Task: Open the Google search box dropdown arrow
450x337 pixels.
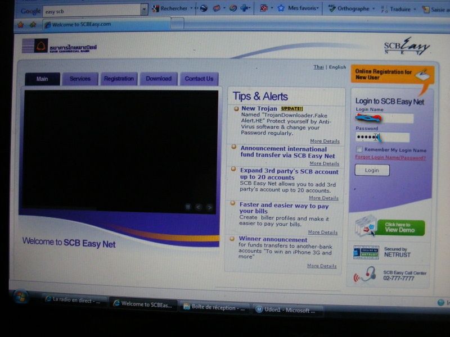Action: pyautogui.click(x=145, y=10)
